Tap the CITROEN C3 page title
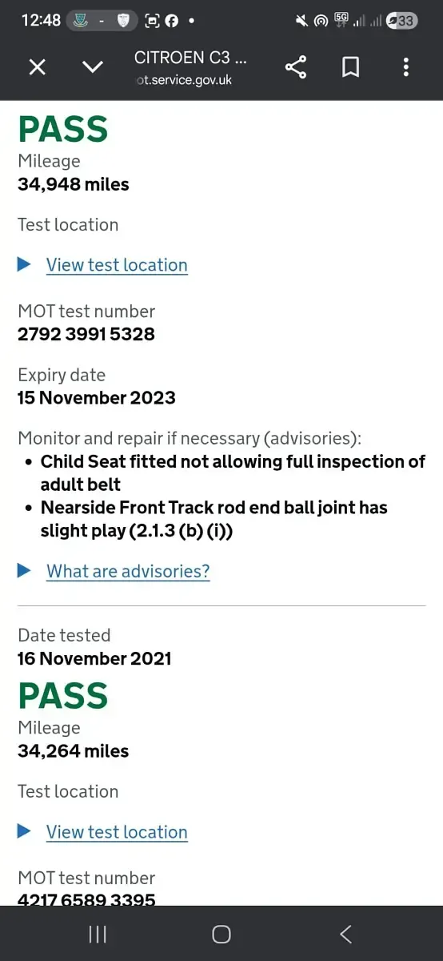Image resolution: width=443 pixels, height=961 pixels. (x=190, y=58)
